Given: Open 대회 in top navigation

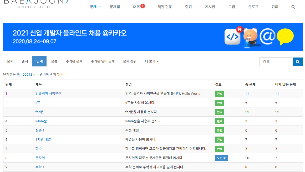Looking at the screenshot, I should (x=136, y=7).
